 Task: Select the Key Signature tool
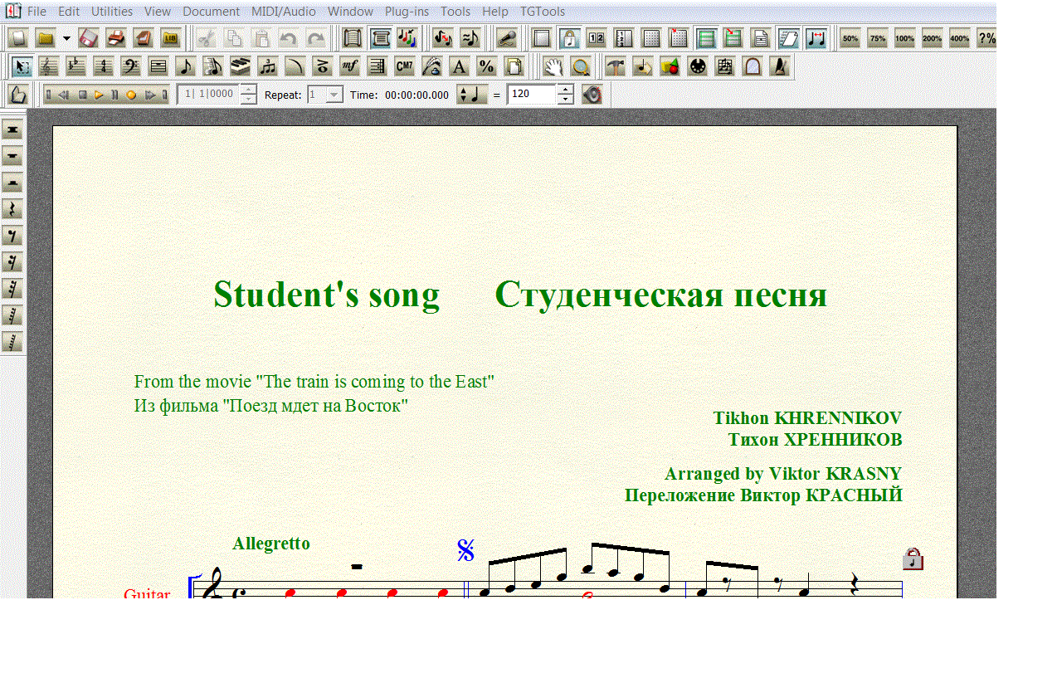click(x=76, y=66)
